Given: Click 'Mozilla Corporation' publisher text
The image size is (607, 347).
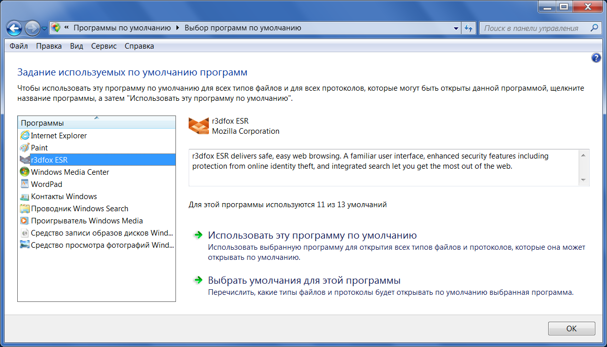Looking at the screenshot, I should pyautogui.click(x=245, y=131).
